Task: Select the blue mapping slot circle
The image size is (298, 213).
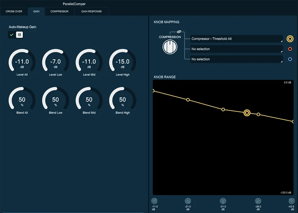Action: pyautogui.click(x=290, y=59)
